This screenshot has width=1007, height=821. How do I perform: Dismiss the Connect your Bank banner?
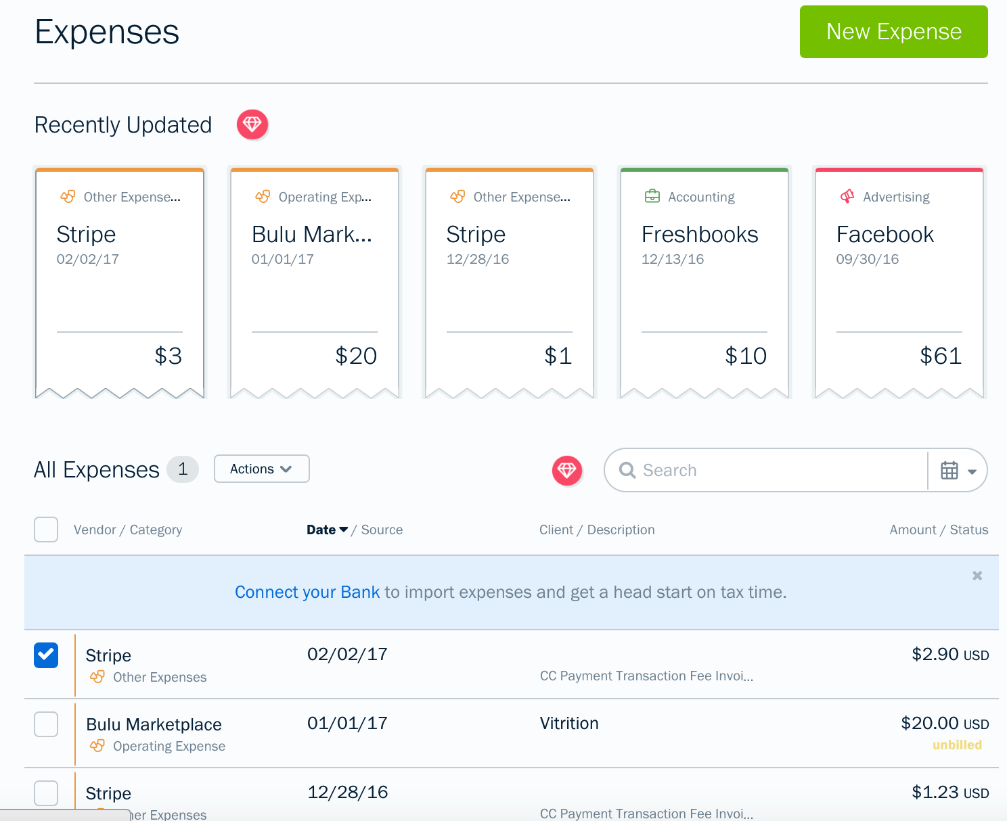(x=977, y=576)
